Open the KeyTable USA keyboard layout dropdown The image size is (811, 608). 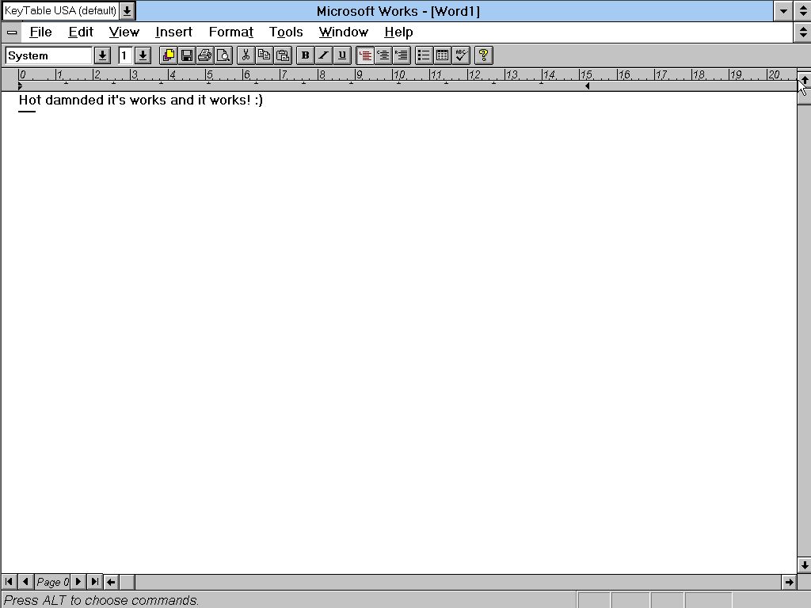click(x=127, y=11)
